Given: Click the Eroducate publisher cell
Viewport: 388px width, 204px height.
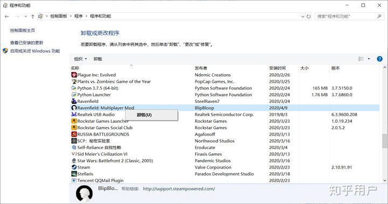Looking at the screenshot, I should (x=205, y=147).
